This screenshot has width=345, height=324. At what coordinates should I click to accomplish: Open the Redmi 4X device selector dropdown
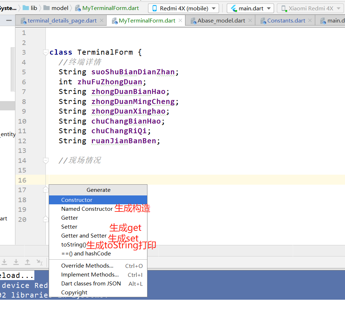(184, 8)
